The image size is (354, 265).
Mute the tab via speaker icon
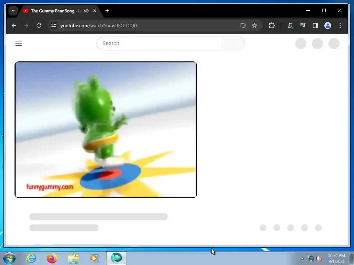pos(86,11)
